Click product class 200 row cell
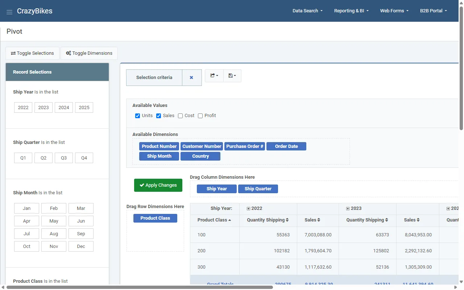This screenshot has height=290, width=464. [x=215, y=251]
